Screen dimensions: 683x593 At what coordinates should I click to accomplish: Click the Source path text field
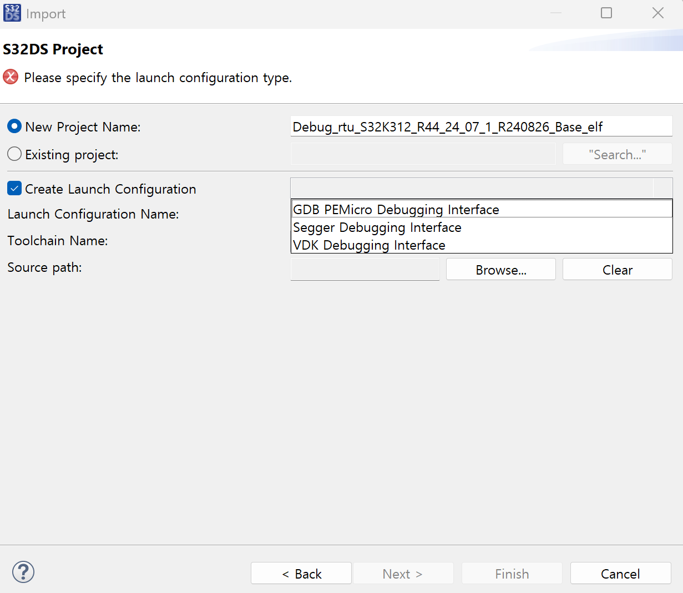tap(365, 270)
